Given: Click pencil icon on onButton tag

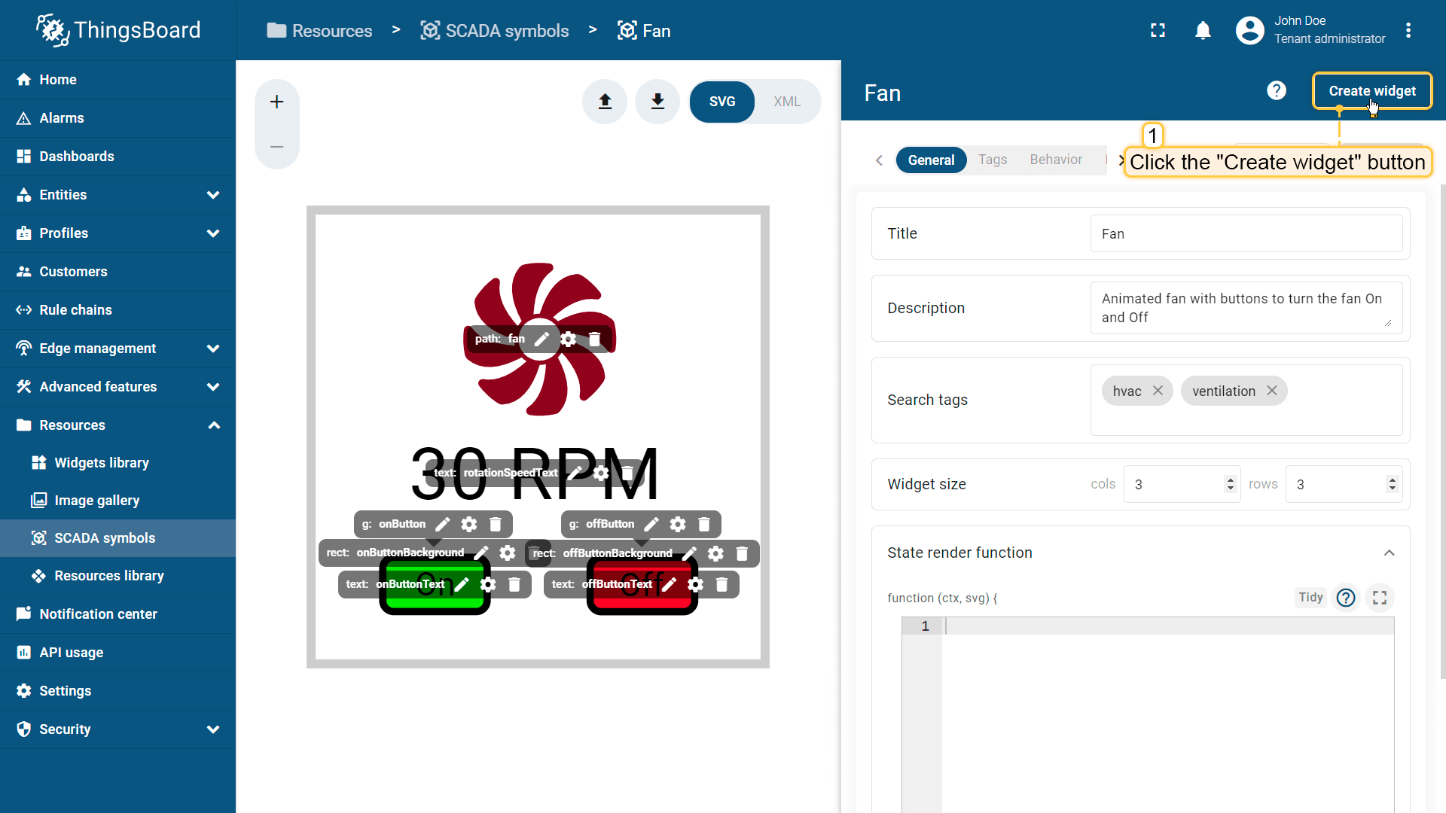Looking at the screenshot, I should tap(443, 524).
